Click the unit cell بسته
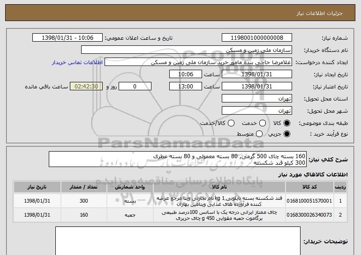This screenshot has width=361, height=255. 130,201
